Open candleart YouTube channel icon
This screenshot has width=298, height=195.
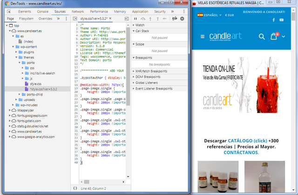pyautogui.click(x=281, y=20)
